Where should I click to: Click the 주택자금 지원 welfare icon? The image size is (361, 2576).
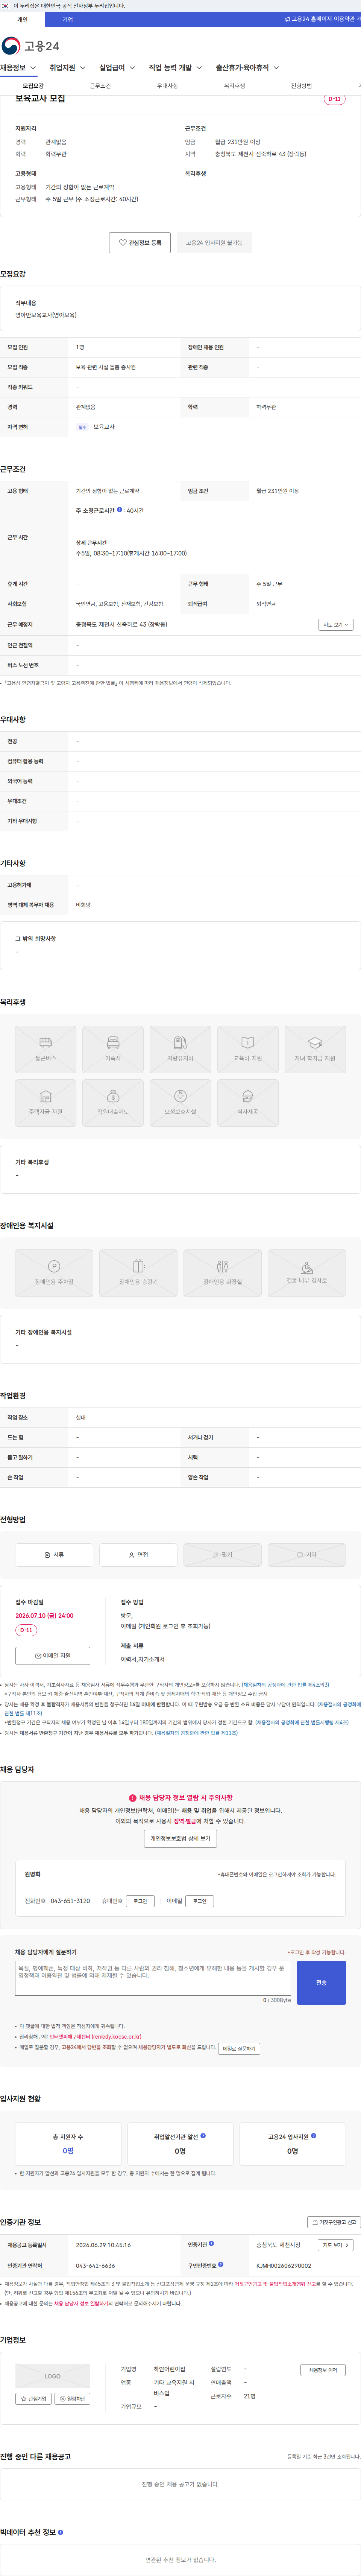[45, 1103]
